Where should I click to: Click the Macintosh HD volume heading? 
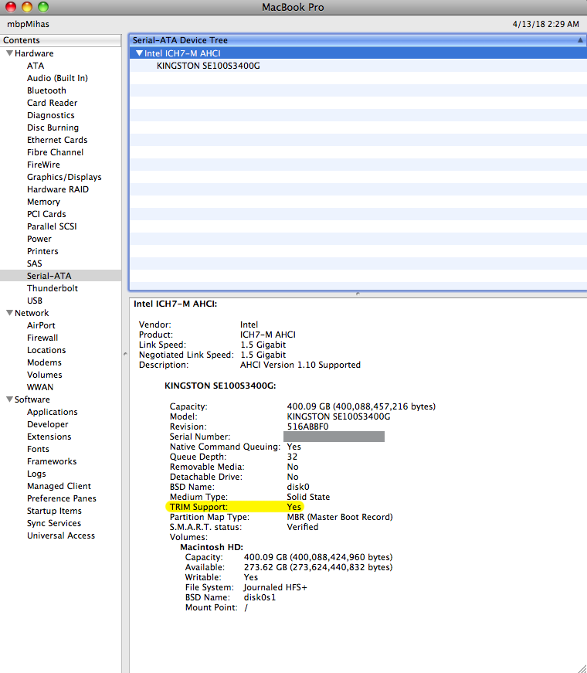(212, 547)
